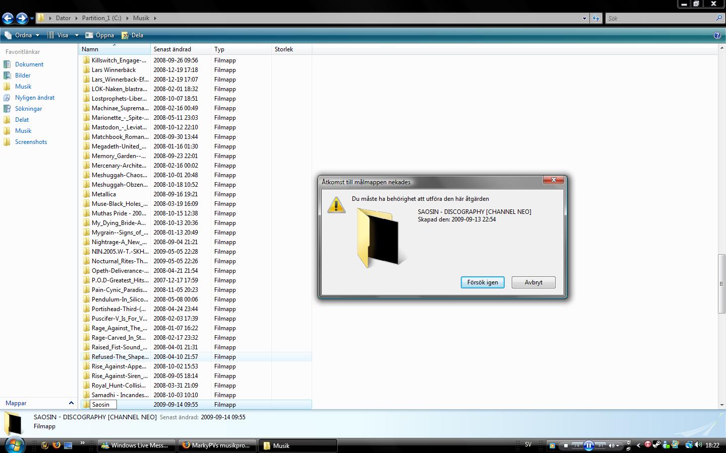The image size is (726, 453).
Task: Open Sökningar favorite link
Action: click(29, 109)
